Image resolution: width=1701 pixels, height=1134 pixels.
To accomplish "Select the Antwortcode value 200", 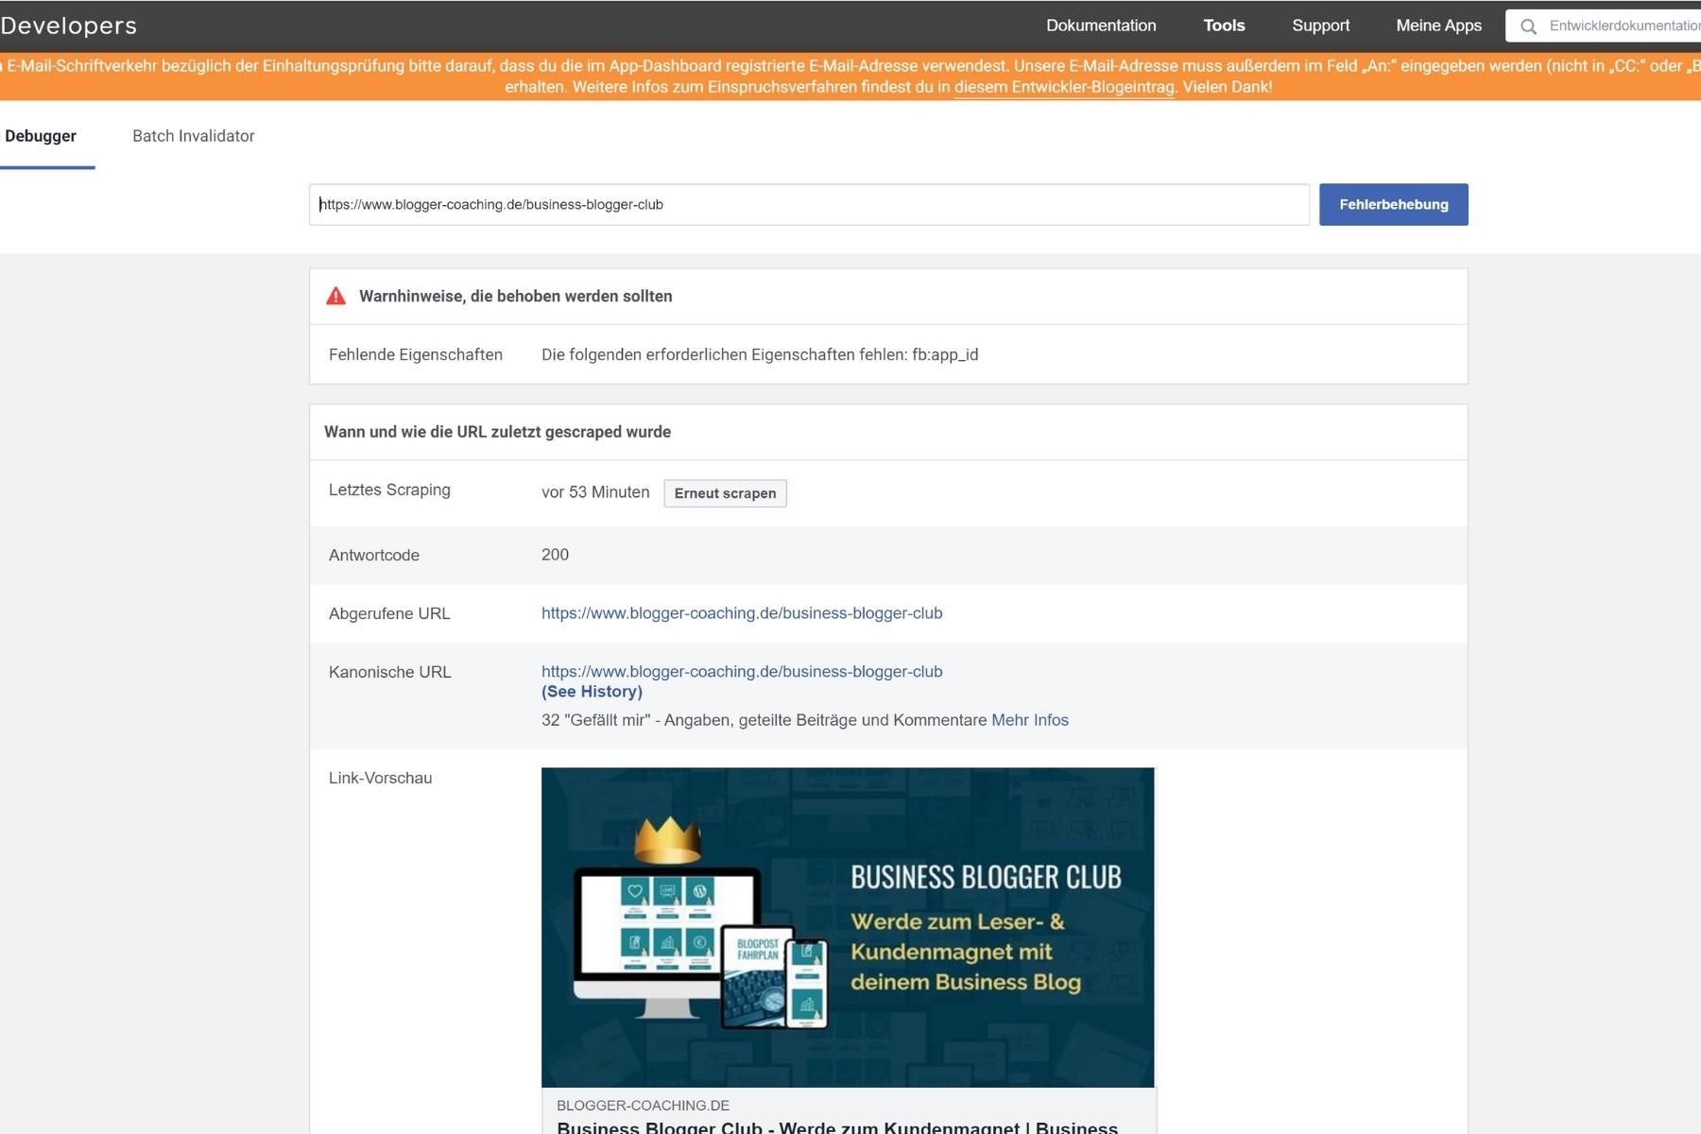I will 555,555.
